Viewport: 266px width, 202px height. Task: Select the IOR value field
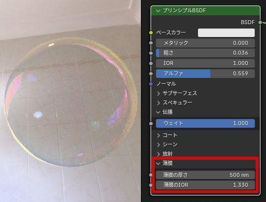coord(205,64)
